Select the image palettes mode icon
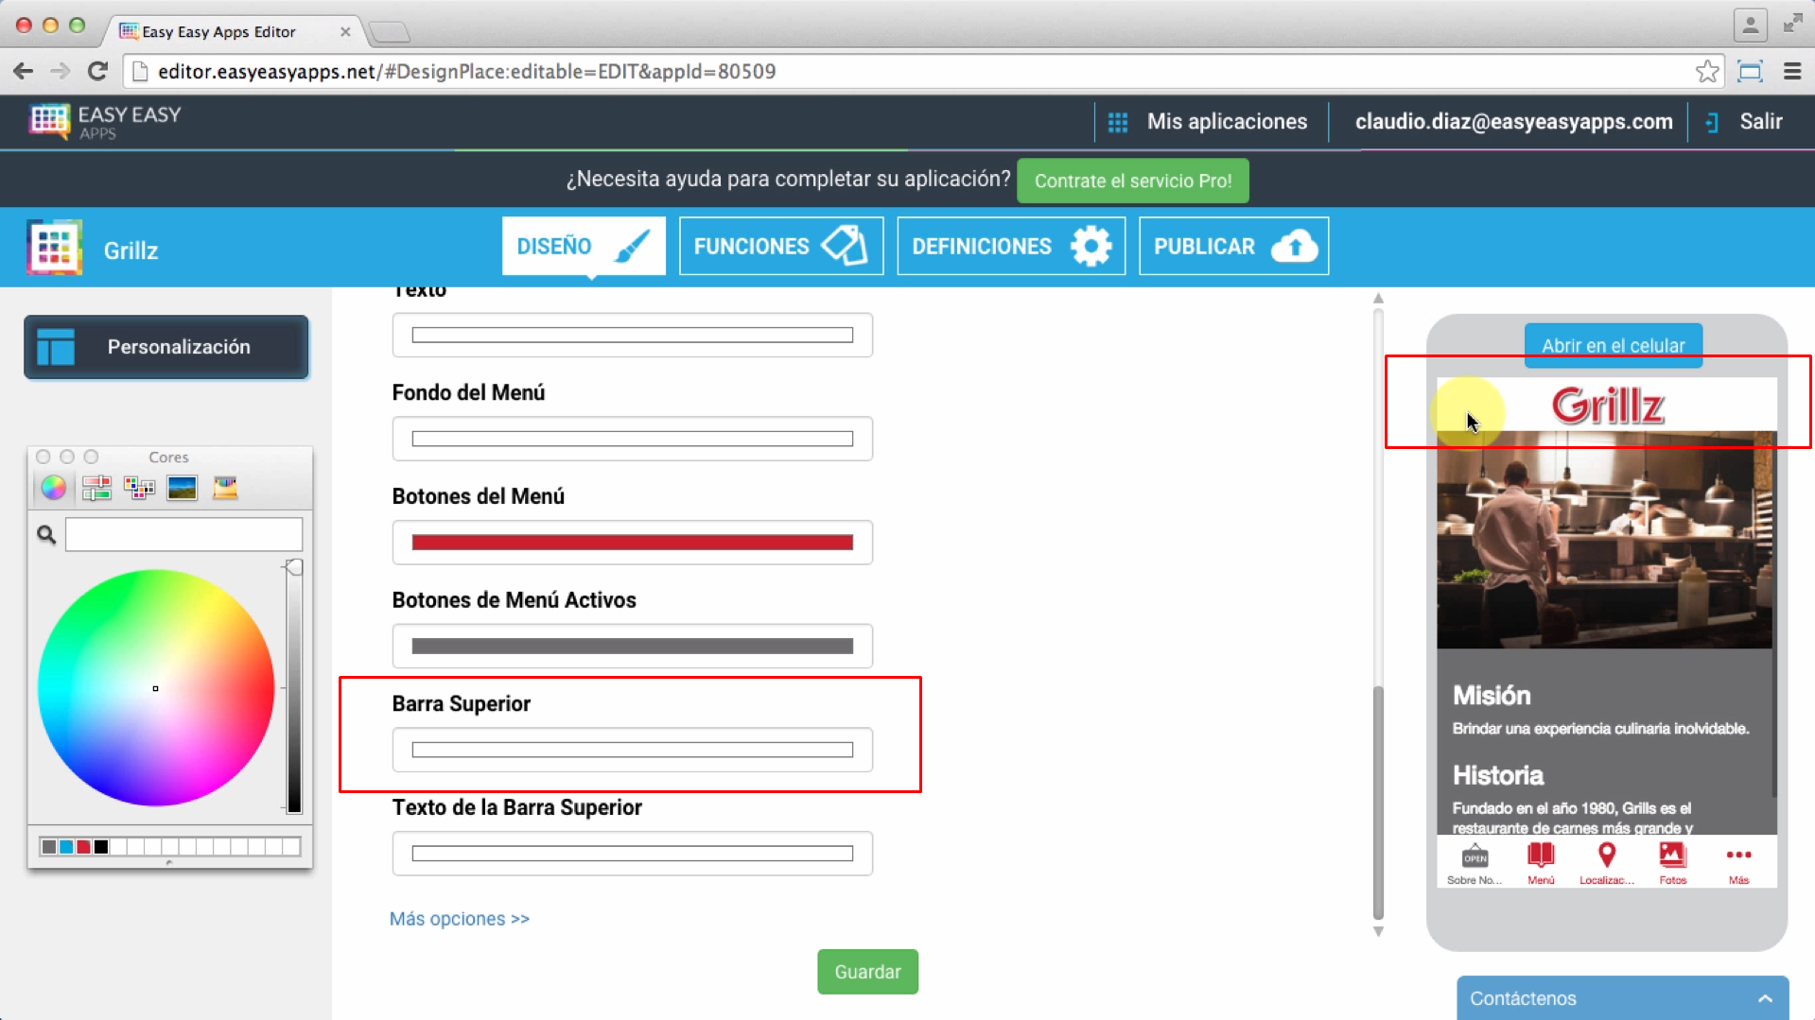 [182, 488]
